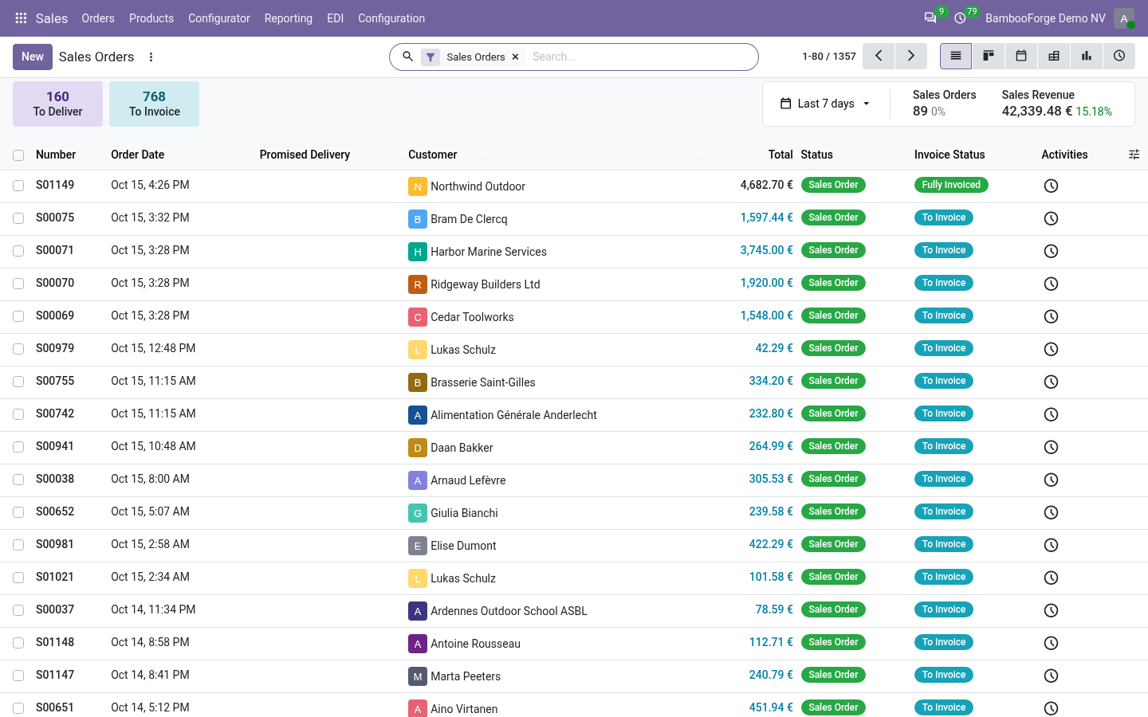This screenshot has width=1148, height=717.
Task: Select all orders with header checkbox
Action: pos(18,155)
